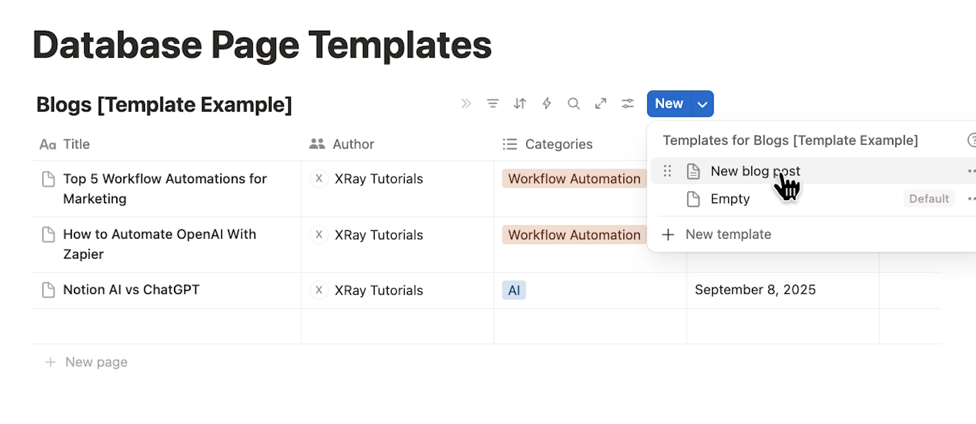Collapse the toolbar with the double-chevron icon
976x424 pixels.
click(x=466, y=103)
